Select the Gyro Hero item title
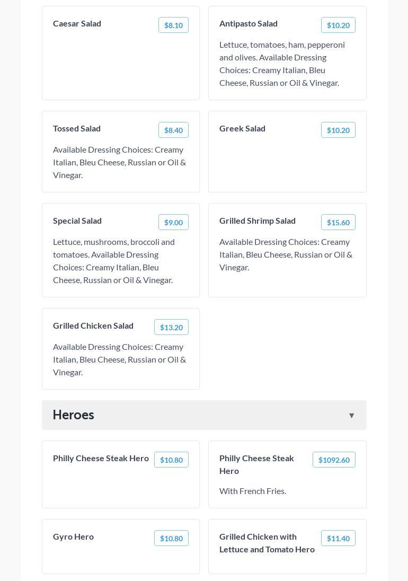The width and height of the screenshot is (408, 581). pos(73,536)
